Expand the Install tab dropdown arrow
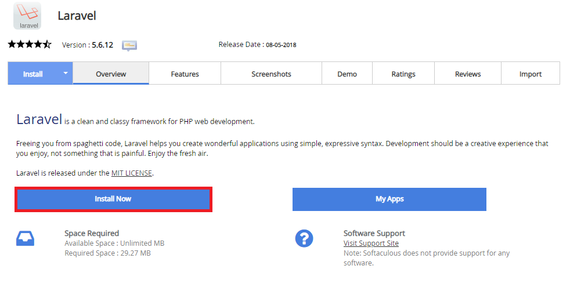Viewport: 570px width, 302px height. 66,73
